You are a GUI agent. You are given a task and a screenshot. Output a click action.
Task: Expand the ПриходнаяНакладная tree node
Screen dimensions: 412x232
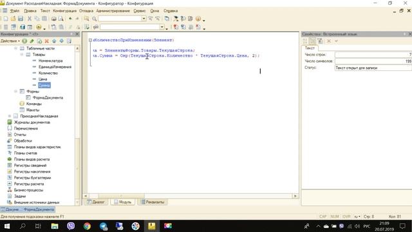click(x=10, y=116)
